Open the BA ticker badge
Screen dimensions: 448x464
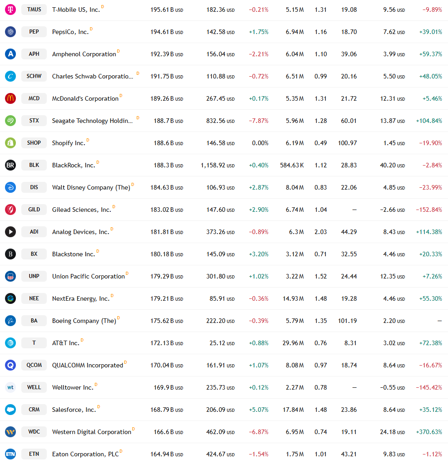[34, 321]
